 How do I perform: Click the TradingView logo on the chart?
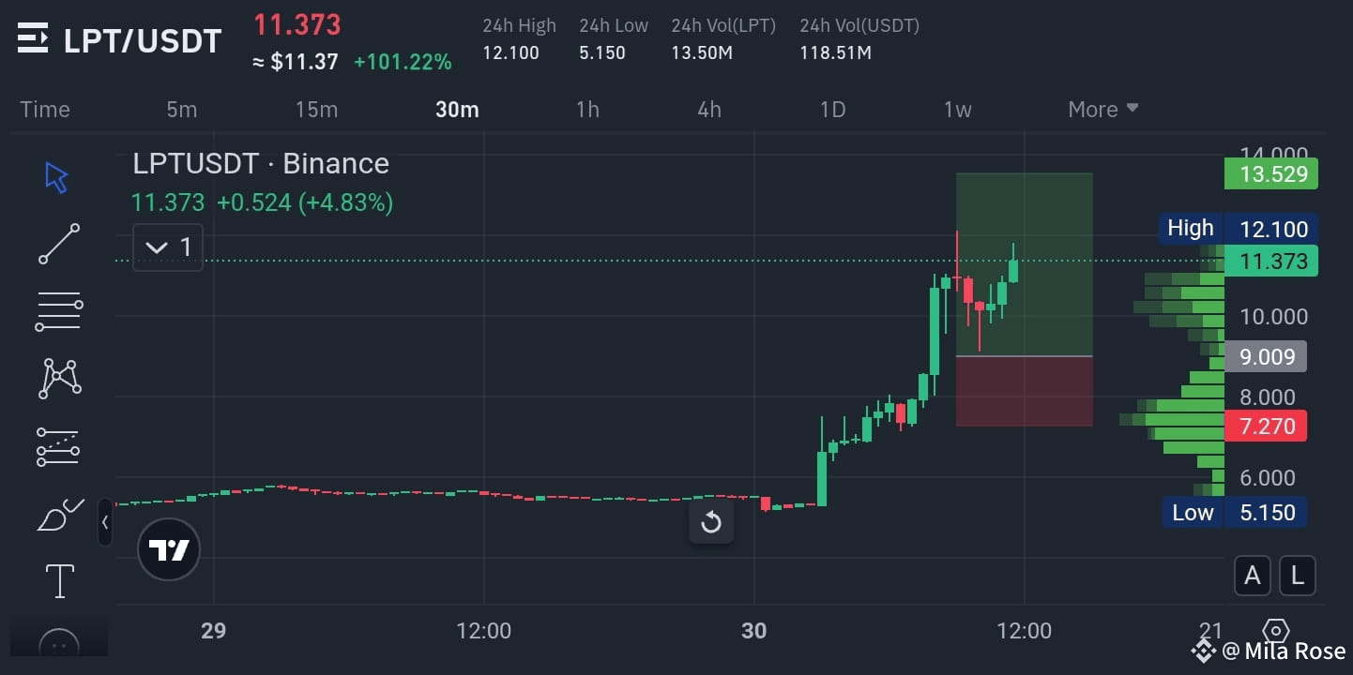point(169,549)
